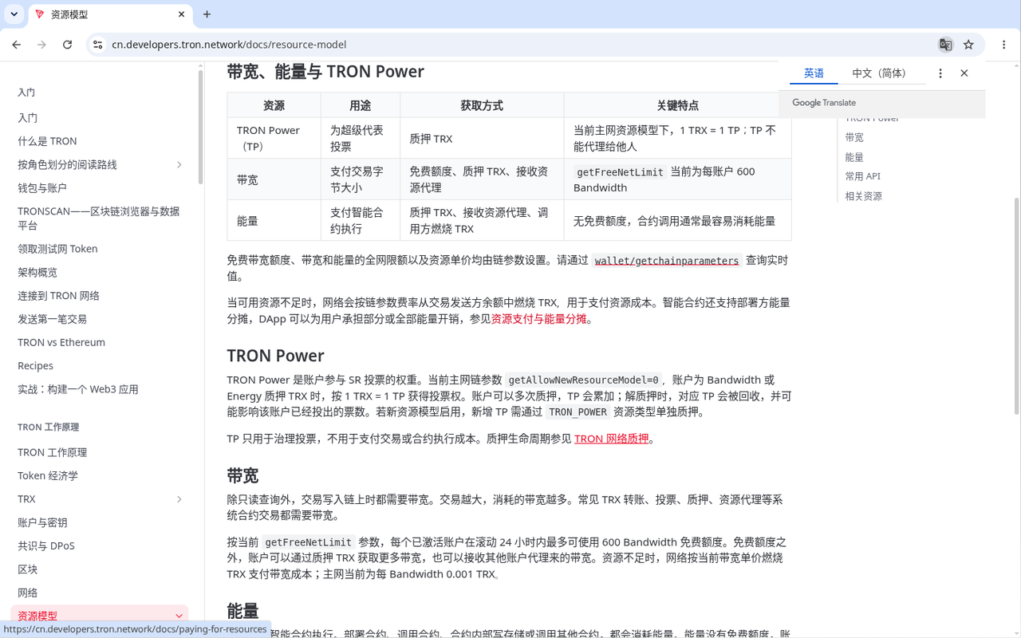Go to 架构概览 in sidebar
Image resolution: width=1021 pixels, height=638 pixels.
(x=37, y=272)
